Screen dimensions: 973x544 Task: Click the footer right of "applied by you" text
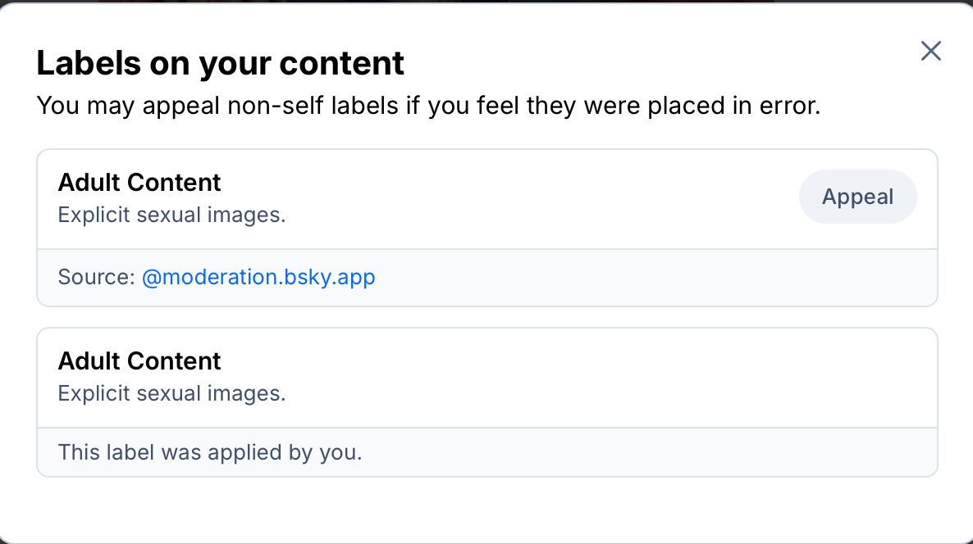[x=656, y=451]
